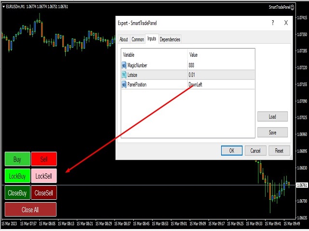Click the MagicNumber variable name
309x231 pixels.
click(x=137, y=65)
